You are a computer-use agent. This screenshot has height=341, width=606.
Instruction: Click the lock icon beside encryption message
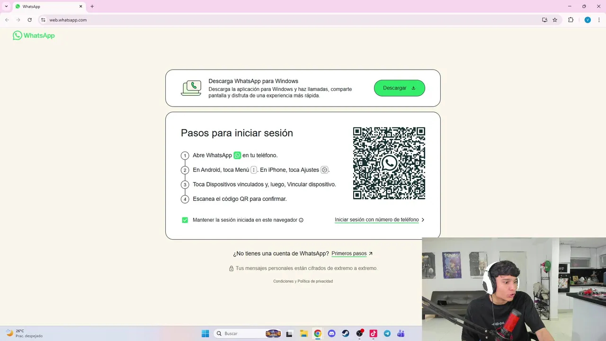[x=231, y=269]
